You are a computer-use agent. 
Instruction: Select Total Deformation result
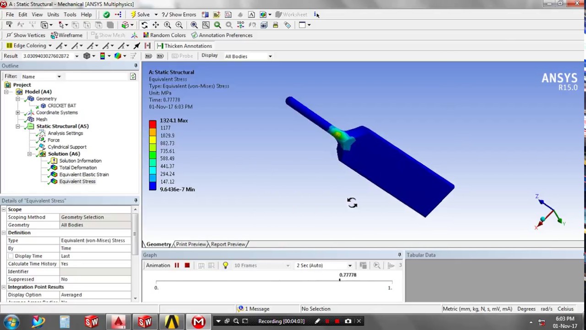78,167
